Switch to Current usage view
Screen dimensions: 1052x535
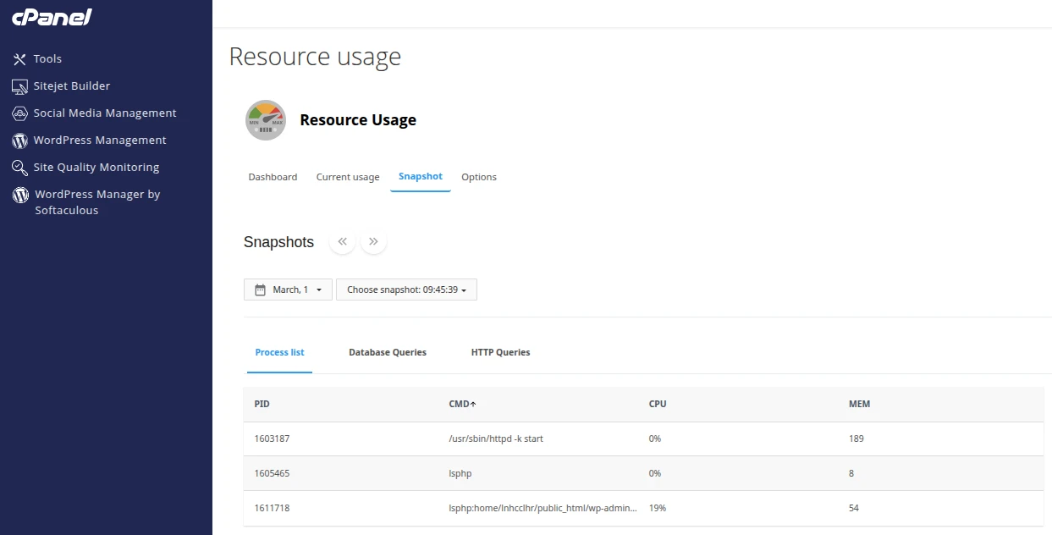pyautogui.click(x=347, y=177)
